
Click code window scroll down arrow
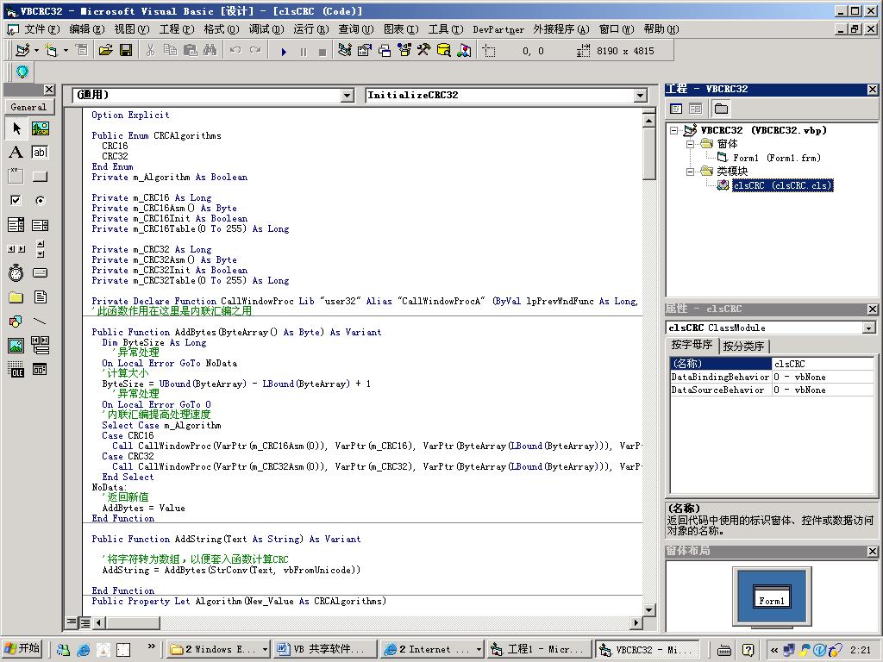tap(648, 609)
